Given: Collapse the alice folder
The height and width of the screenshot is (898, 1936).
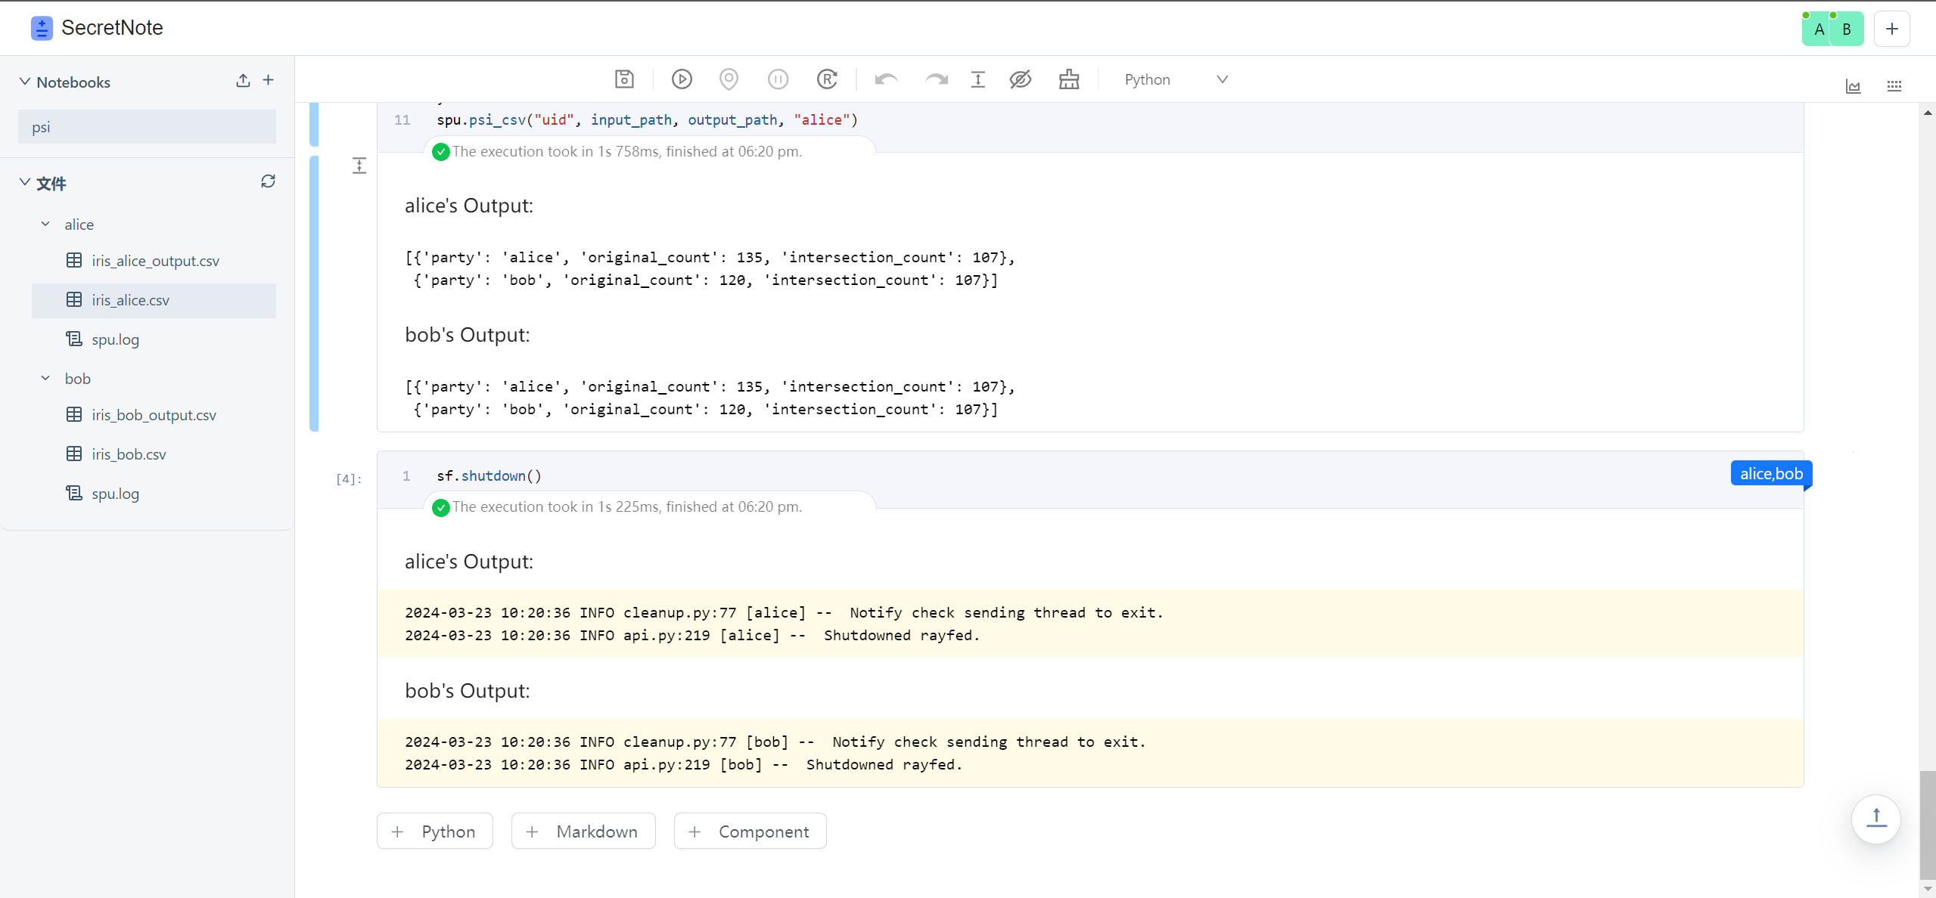Looking at the screenshot, I should (x=45, y=224).
